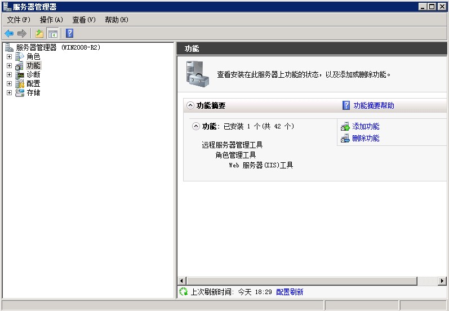Click the help icon next to 功能摘要帮助
The height and width of the screenshot is (311, 449).
coord(346,105)
